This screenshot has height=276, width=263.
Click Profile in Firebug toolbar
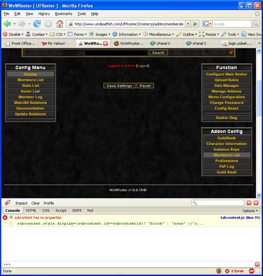point(49,203)
